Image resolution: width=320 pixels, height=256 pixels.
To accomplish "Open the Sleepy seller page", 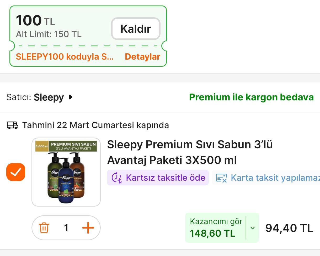I will coord(49,97).
